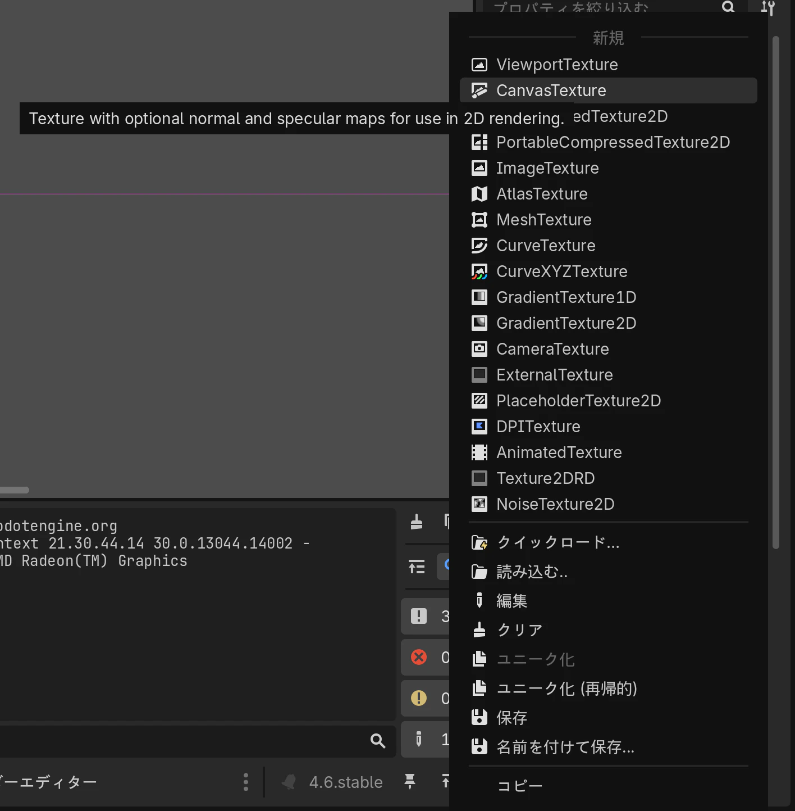The width and height of the screenshot is (795, 811).
Task: Click 保存 to save the resource
Action: (x=608, y=718)
